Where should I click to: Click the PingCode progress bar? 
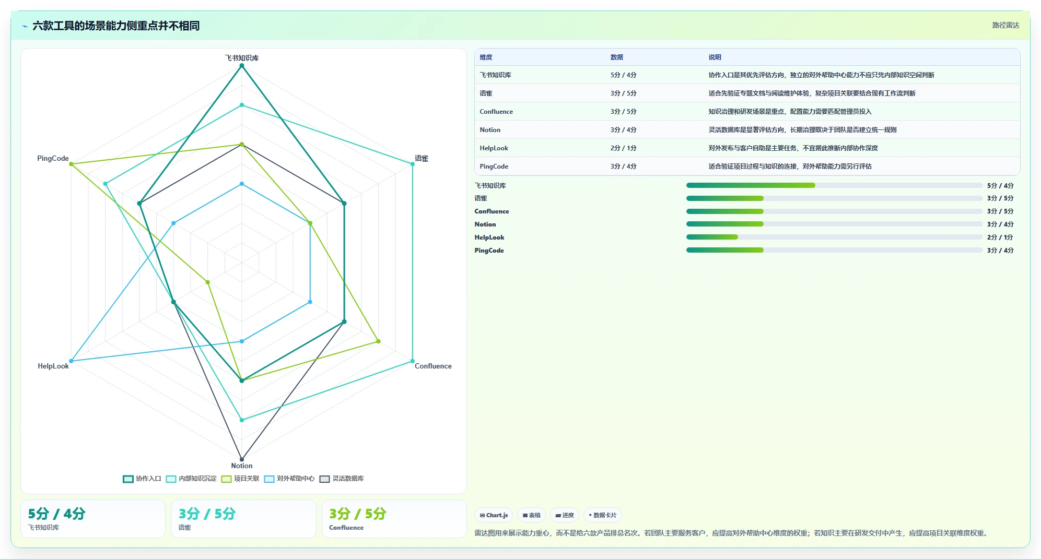pos(834,250)
